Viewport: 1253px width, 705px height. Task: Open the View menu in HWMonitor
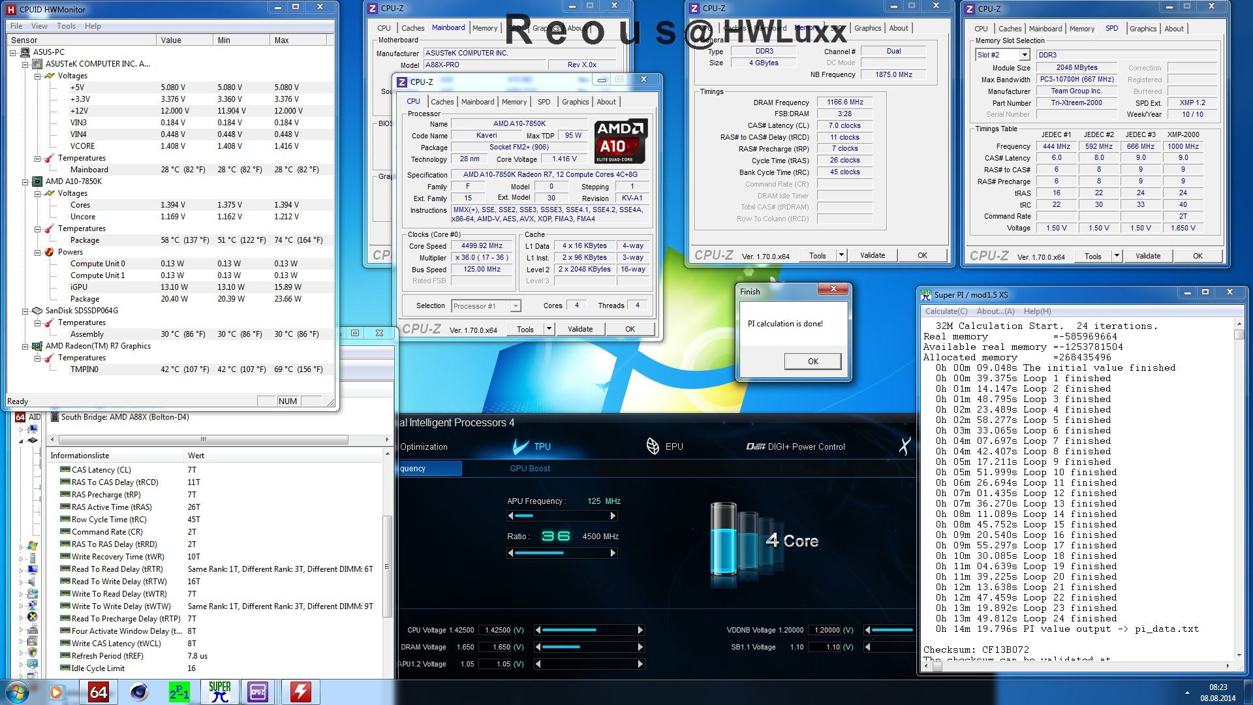pos(39,26)
